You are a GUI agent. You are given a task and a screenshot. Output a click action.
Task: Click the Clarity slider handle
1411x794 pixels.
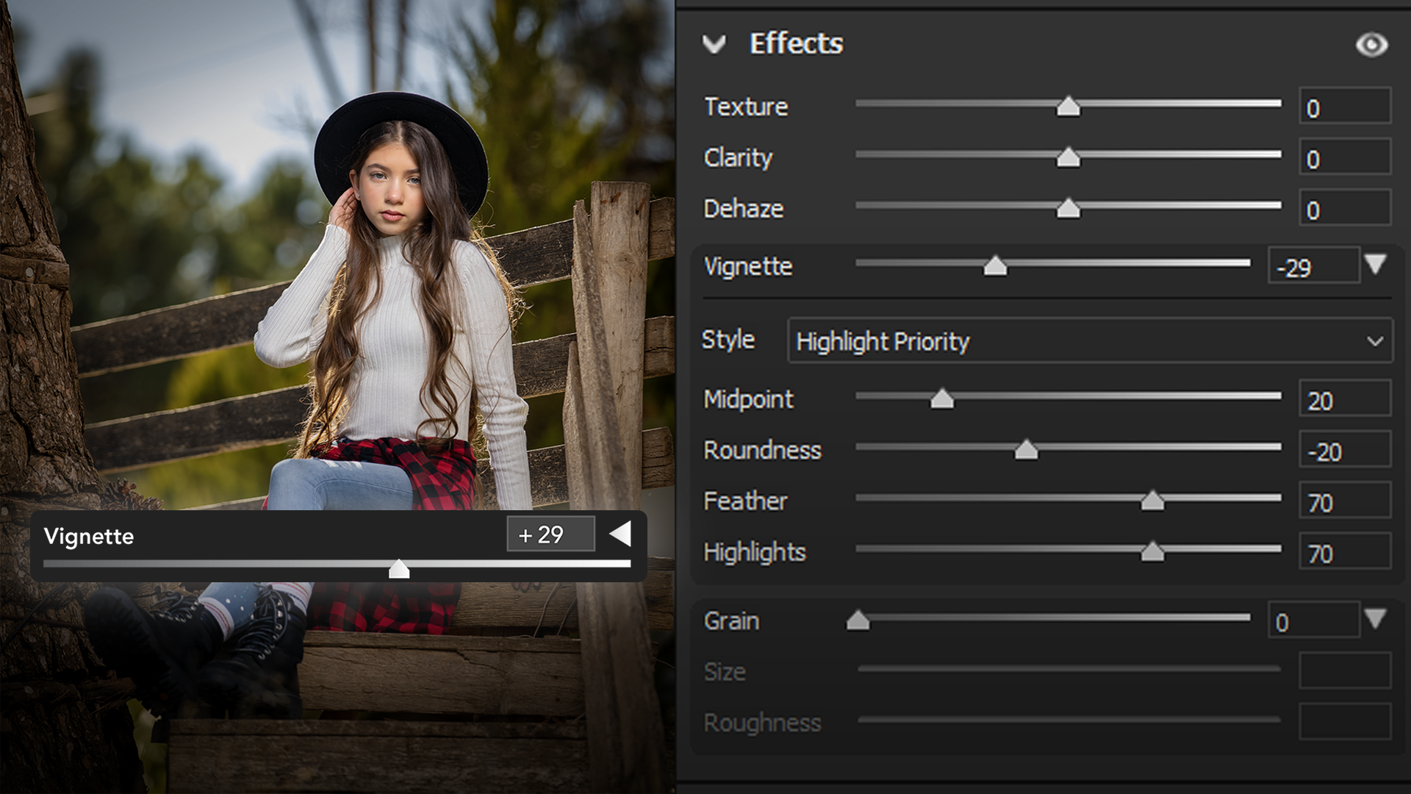point(1068,158)
